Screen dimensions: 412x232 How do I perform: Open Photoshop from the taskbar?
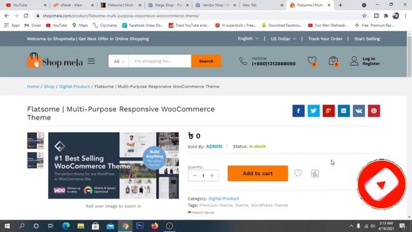tap(140, 226)
